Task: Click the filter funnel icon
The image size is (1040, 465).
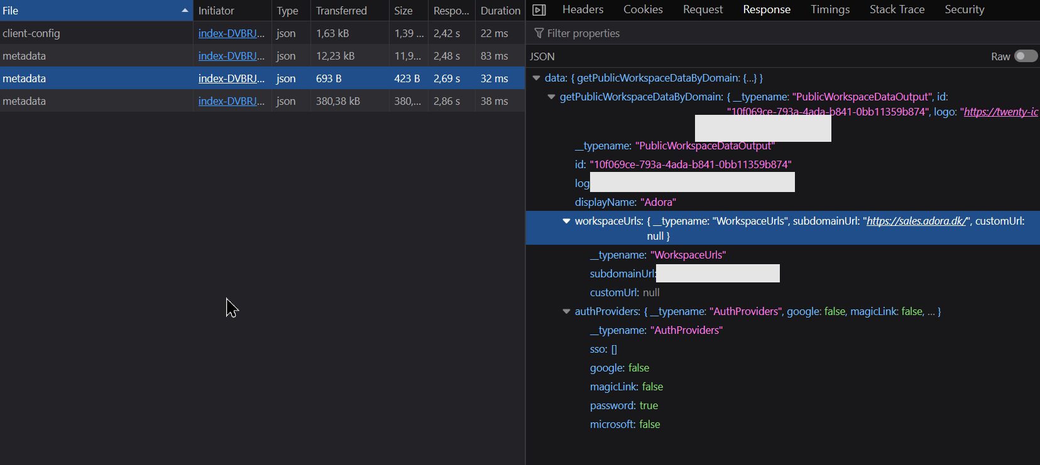Action: 539,33
